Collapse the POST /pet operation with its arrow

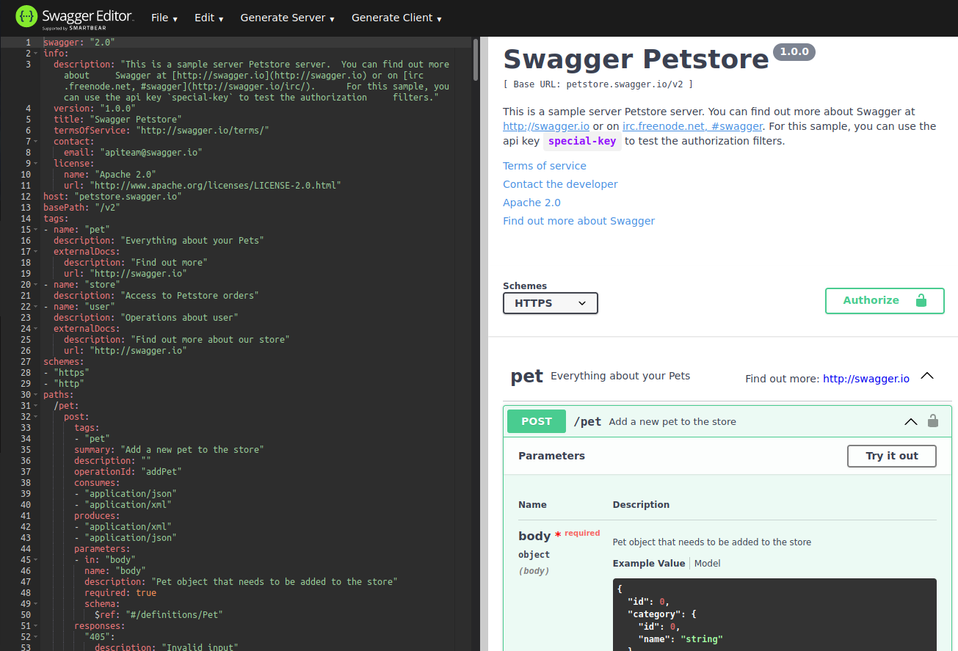point(910,421)
